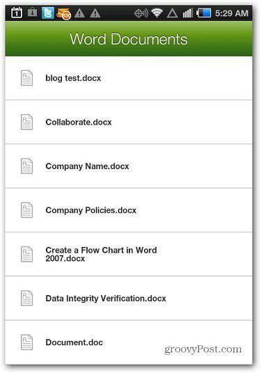261x373 pixels.
Task: Open the Twitter notification icon
Action: pyautogui.click(x=48, y=13)
